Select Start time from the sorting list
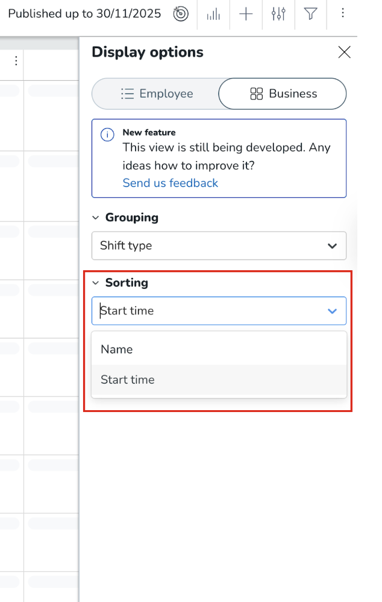Screen dimensions: 382x602 tap(128, 380)
